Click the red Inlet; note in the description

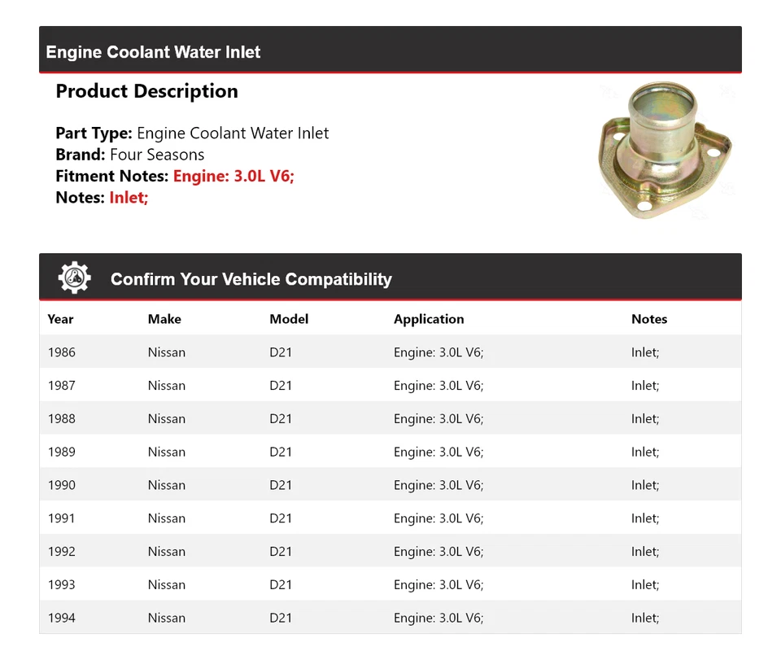(129, 197)
